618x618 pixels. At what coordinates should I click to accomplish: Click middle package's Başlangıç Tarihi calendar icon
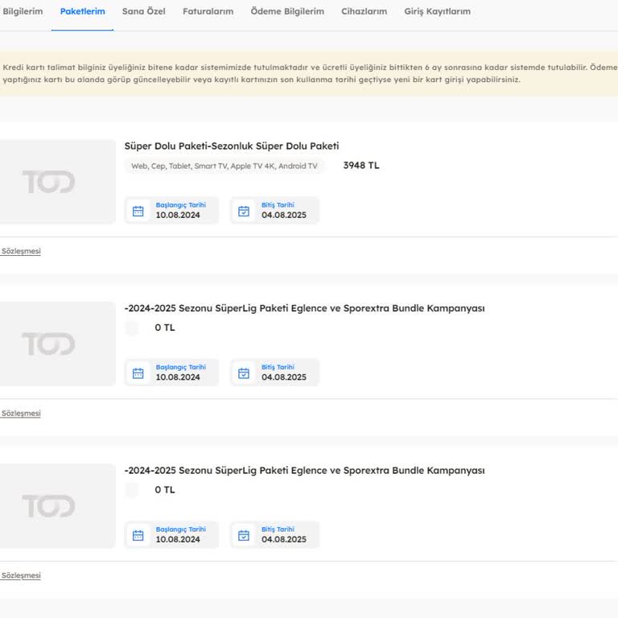(x=138, y=373)
